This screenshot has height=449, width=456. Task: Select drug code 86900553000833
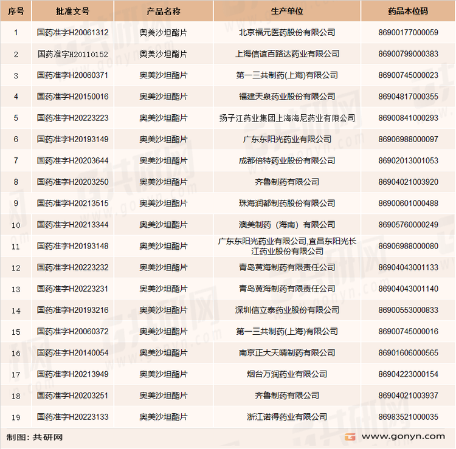pos(408,310)
